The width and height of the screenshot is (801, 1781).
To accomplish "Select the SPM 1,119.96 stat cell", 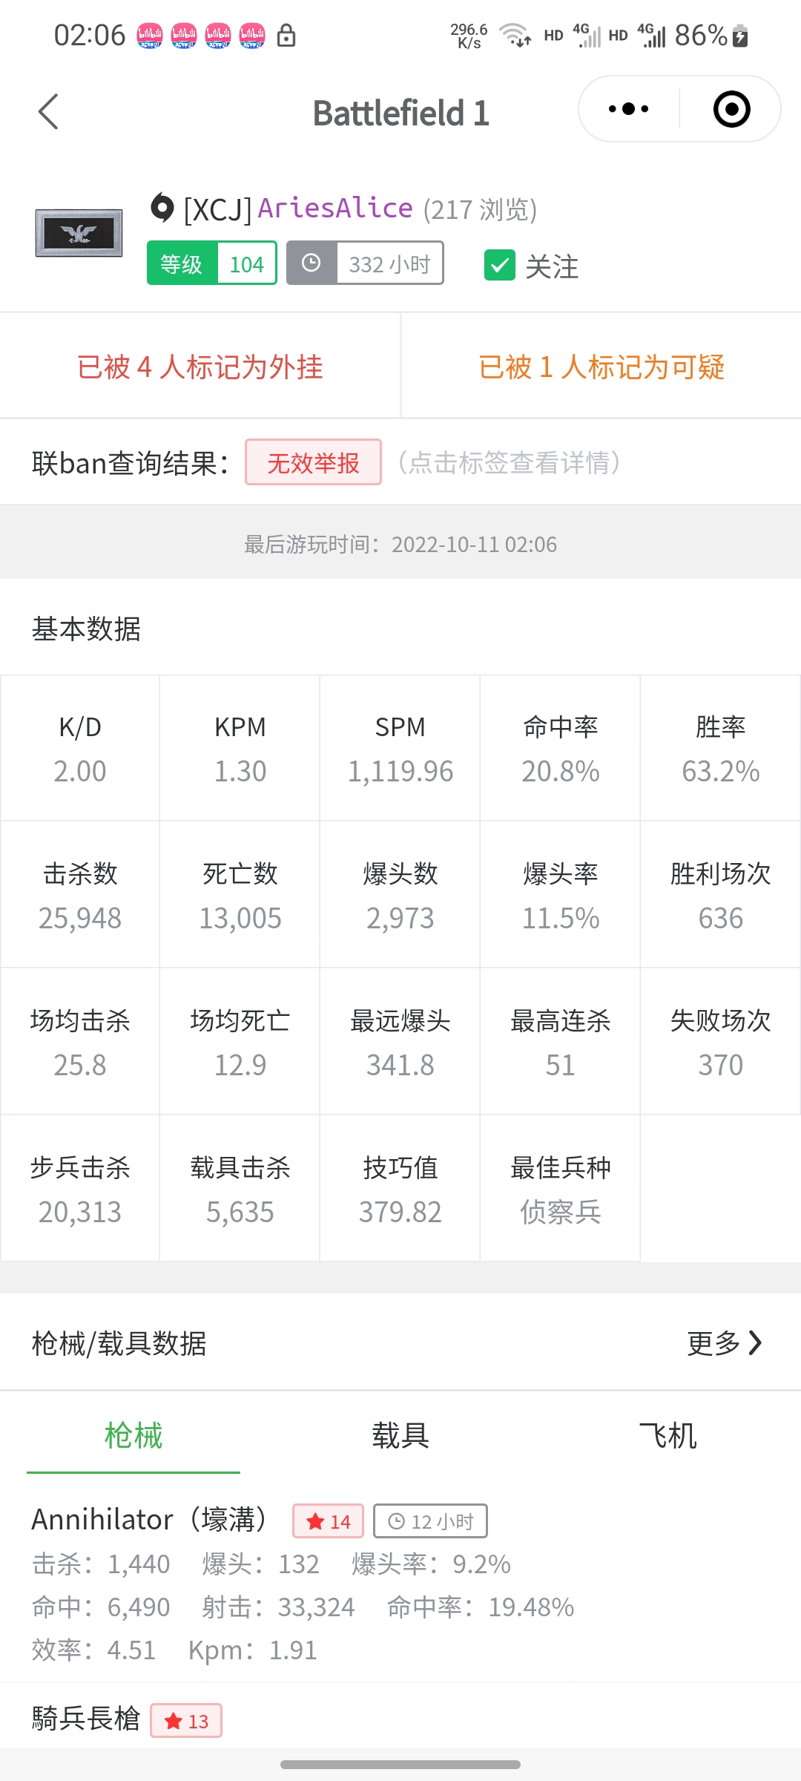I will [x=400, y=748].
